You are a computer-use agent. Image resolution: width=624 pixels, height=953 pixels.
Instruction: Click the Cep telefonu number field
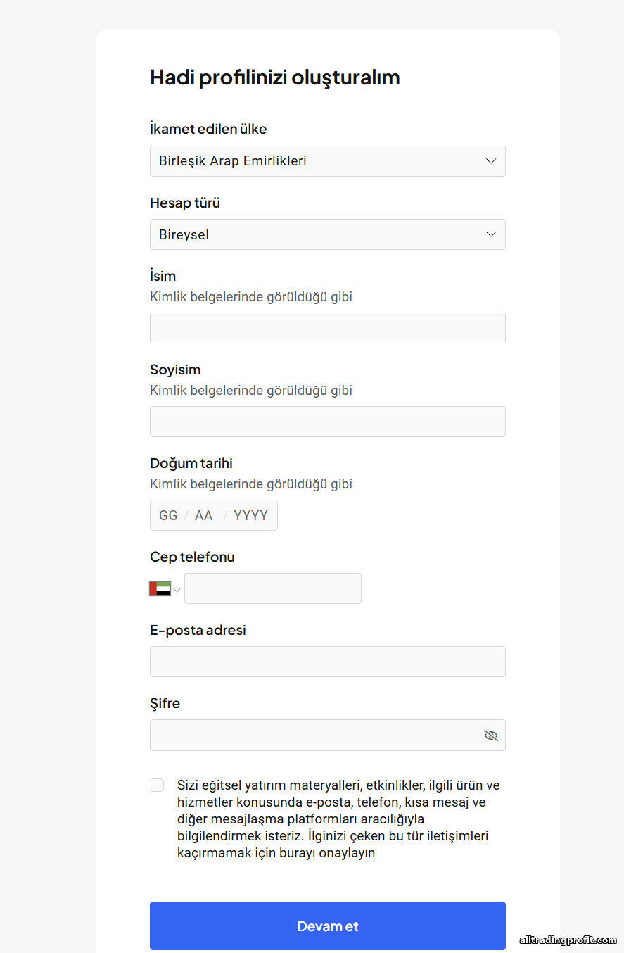coord(273,588)
